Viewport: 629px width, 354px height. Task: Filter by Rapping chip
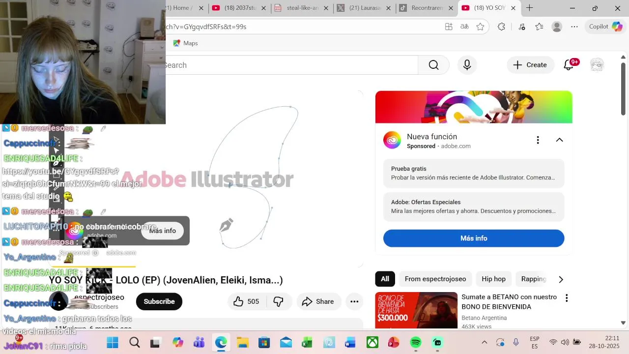click(x=534, y=279)
